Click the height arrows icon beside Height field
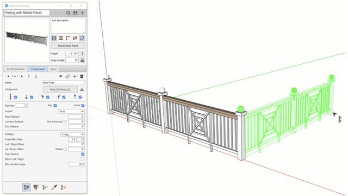This screenshot has height=196, width=348. tap(82, 53)
